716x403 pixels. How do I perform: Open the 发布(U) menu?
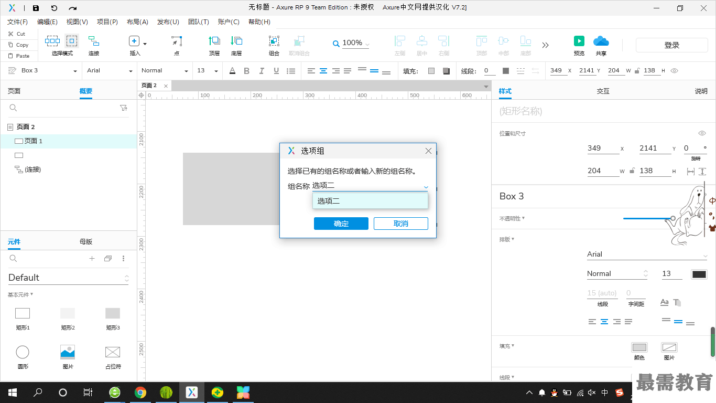[168, 22]
